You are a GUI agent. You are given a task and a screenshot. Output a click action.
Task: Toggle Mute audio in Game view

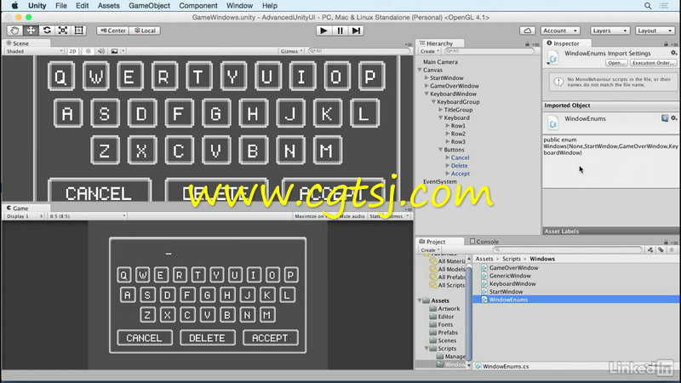[x=352, y=216]
